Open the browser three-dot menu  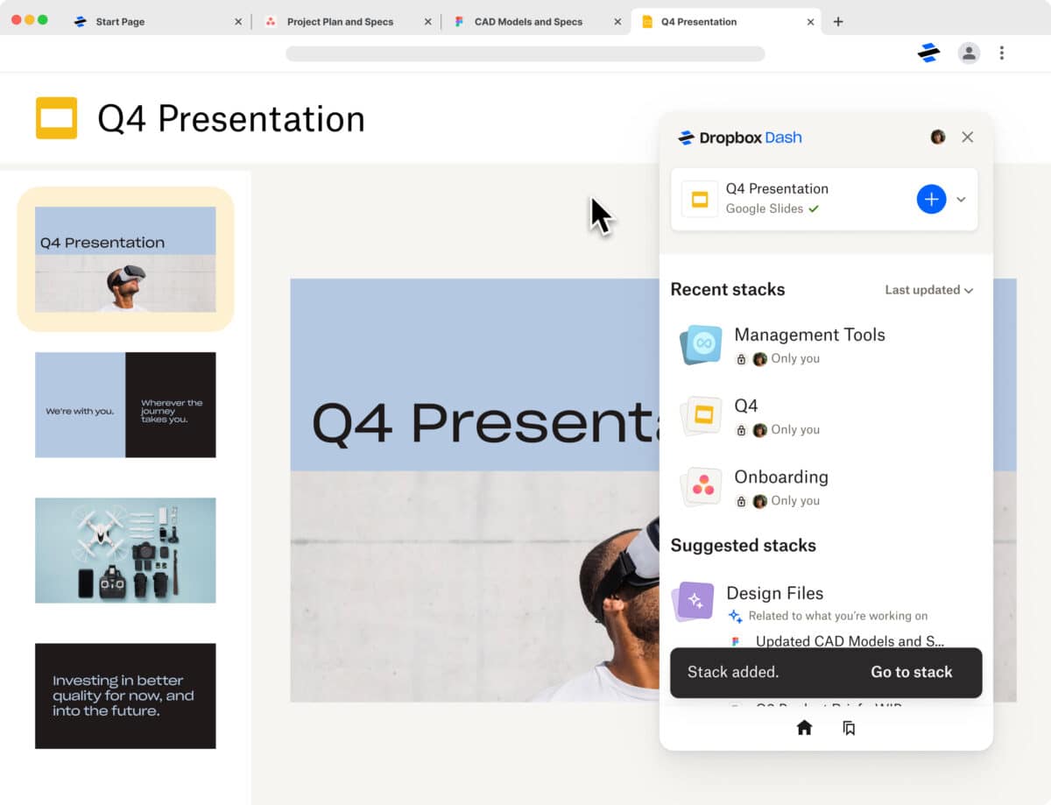pyautogui.click(x=1002, y=53)
